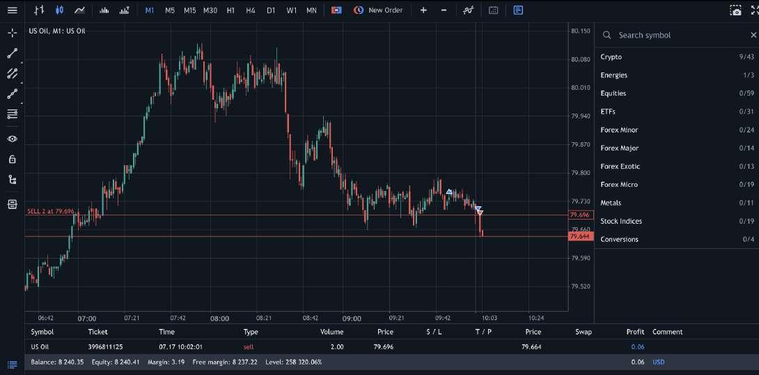The height and width of the screenshot is (375, 759).
Task: Open the objects list icon in sidebar
Action: (x=13, y=204)
